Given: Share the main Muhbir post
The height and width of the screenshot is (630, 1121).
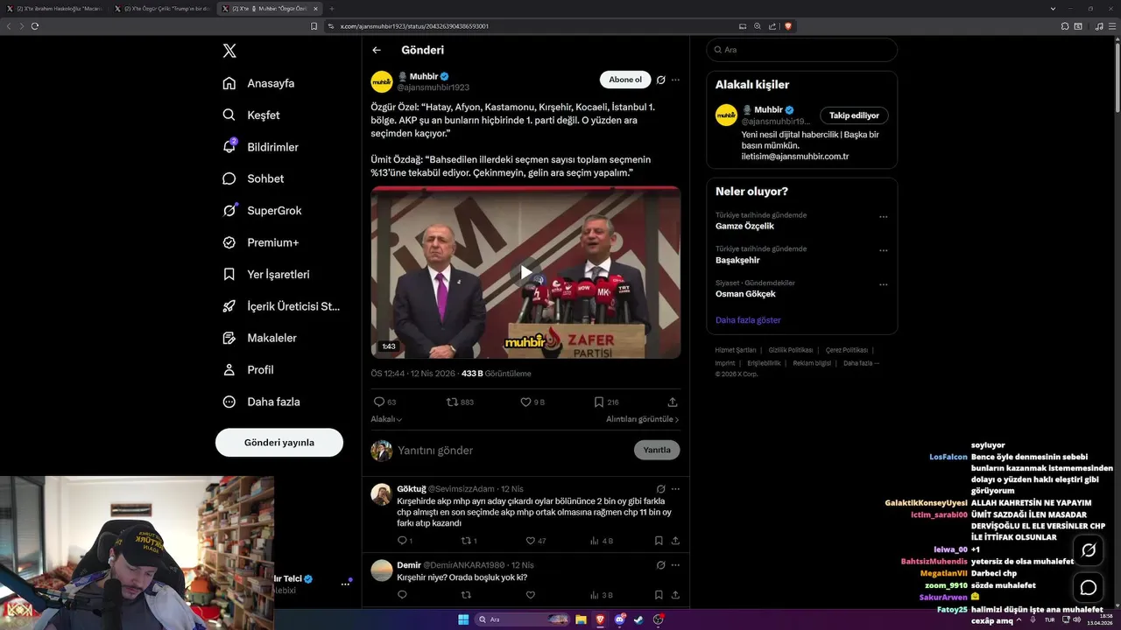Looking at the screenshot, I should point(673,402).
